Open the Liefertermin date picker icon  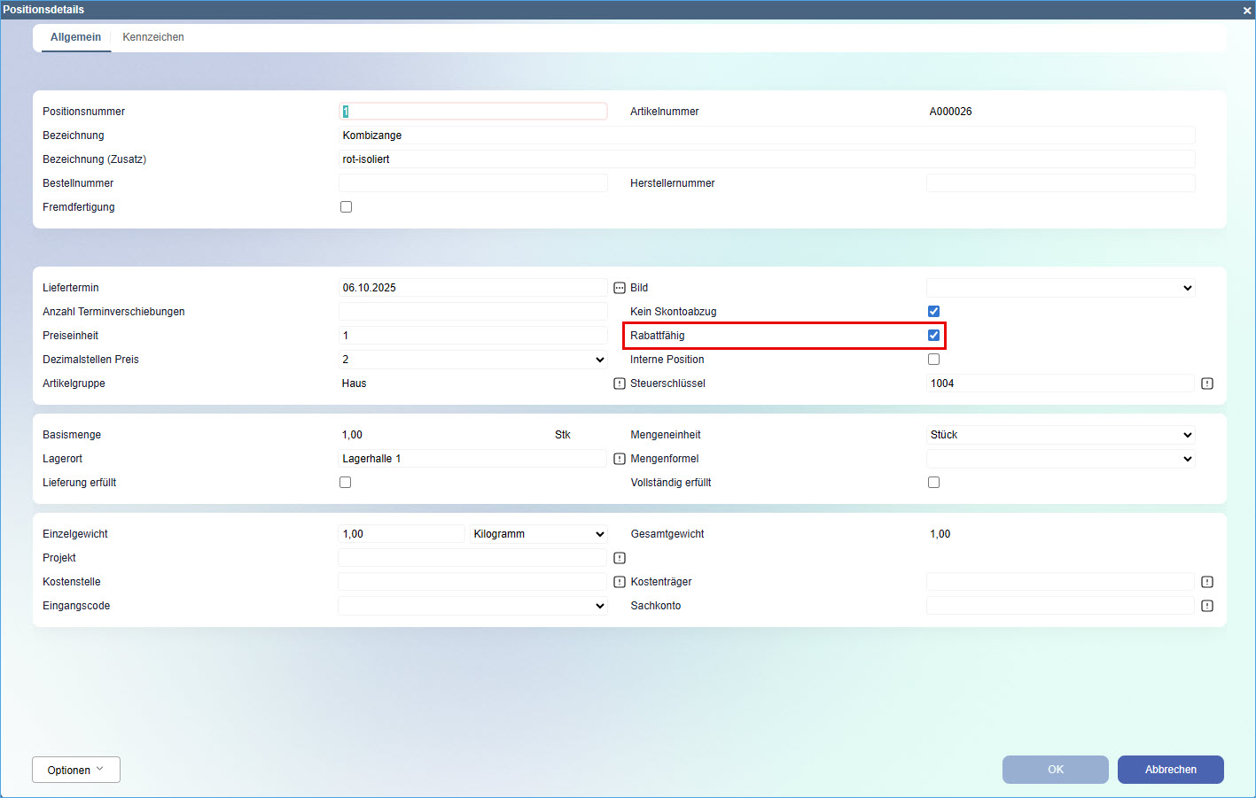(620, 288)
